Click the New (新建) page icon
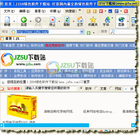 coord(7,19)
